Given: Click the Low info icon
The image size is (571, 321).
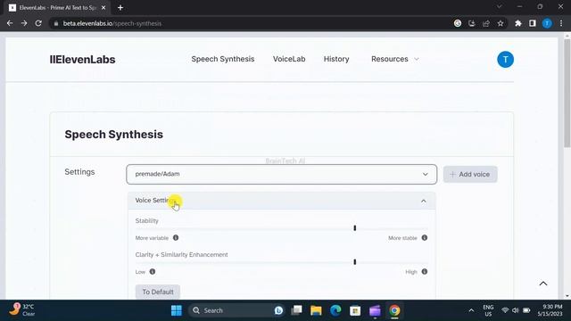Looking at the screenshot, I should [x=153, y=271].
